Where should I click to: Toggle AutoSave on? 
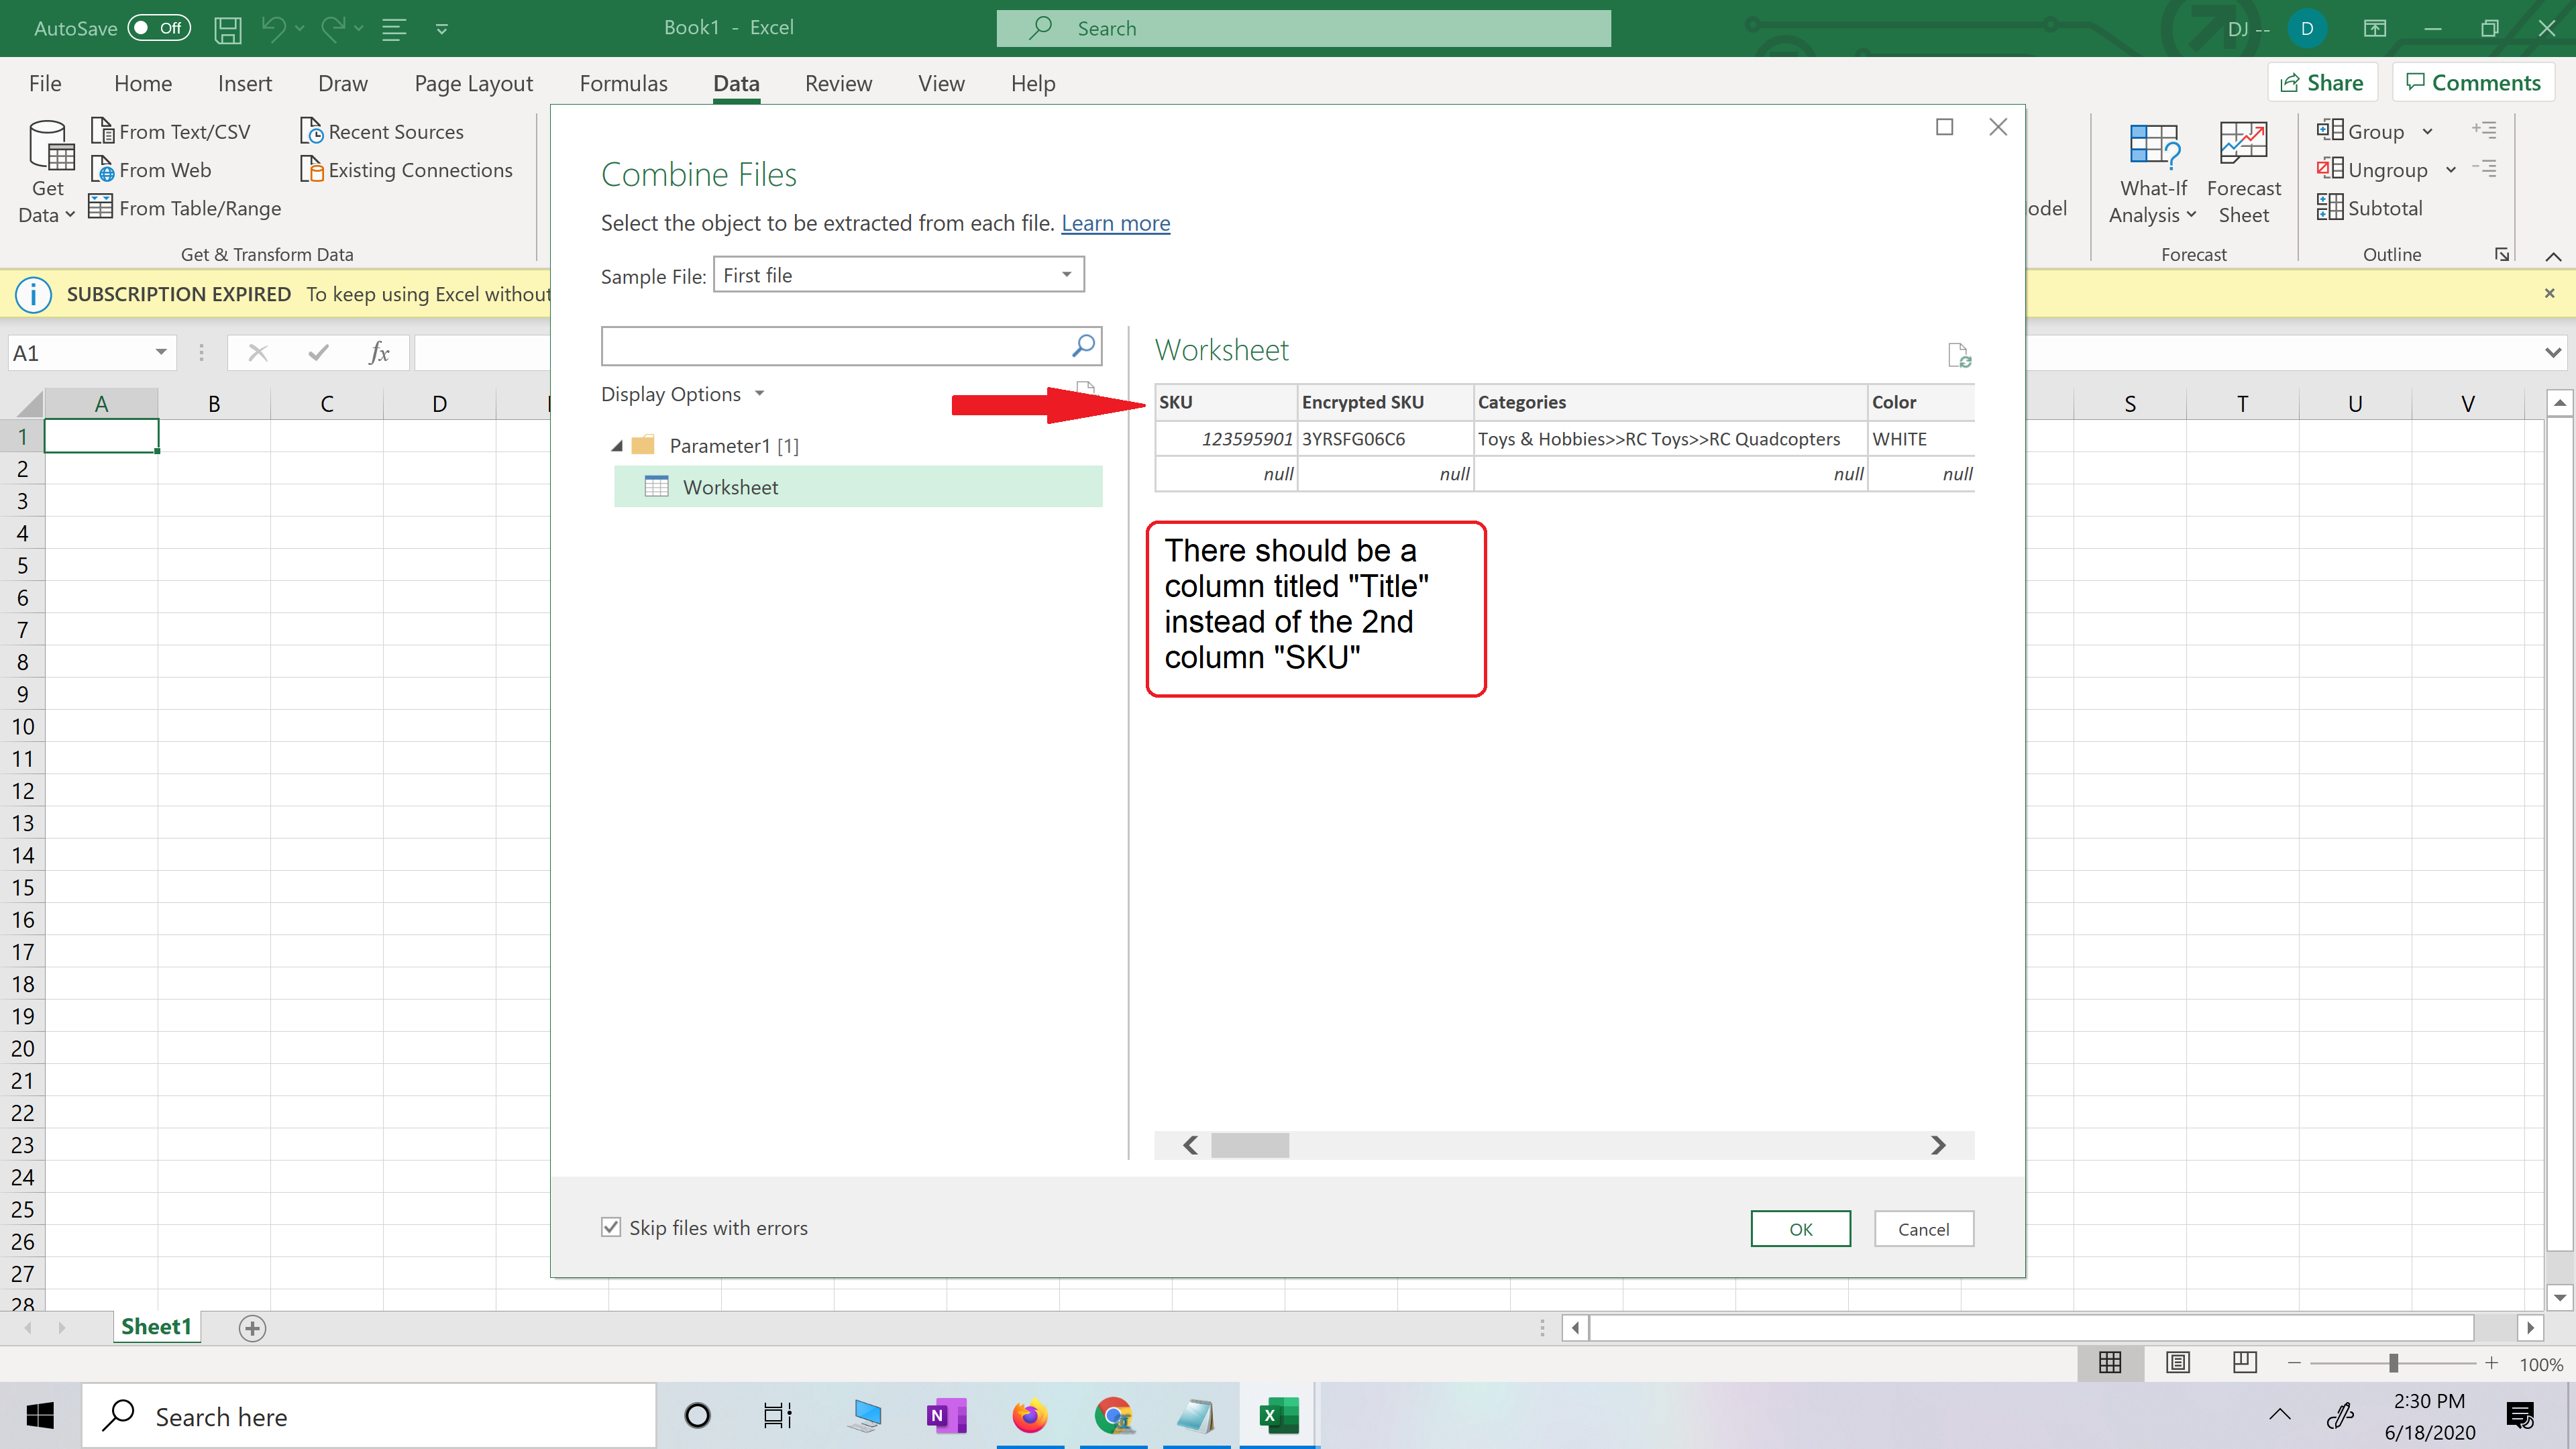coord(158,28)
